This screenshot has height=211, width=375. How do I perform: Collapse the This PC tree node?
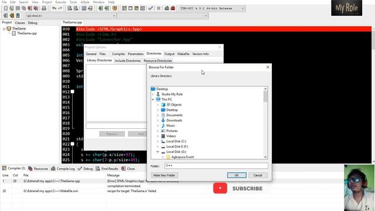pos(153,99)
